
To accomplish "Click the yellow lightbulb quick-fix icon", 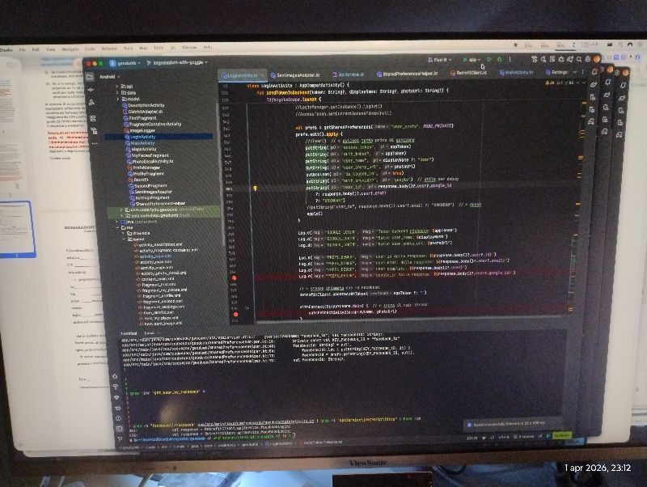I will pyautogui.click(x=256, y=188).
